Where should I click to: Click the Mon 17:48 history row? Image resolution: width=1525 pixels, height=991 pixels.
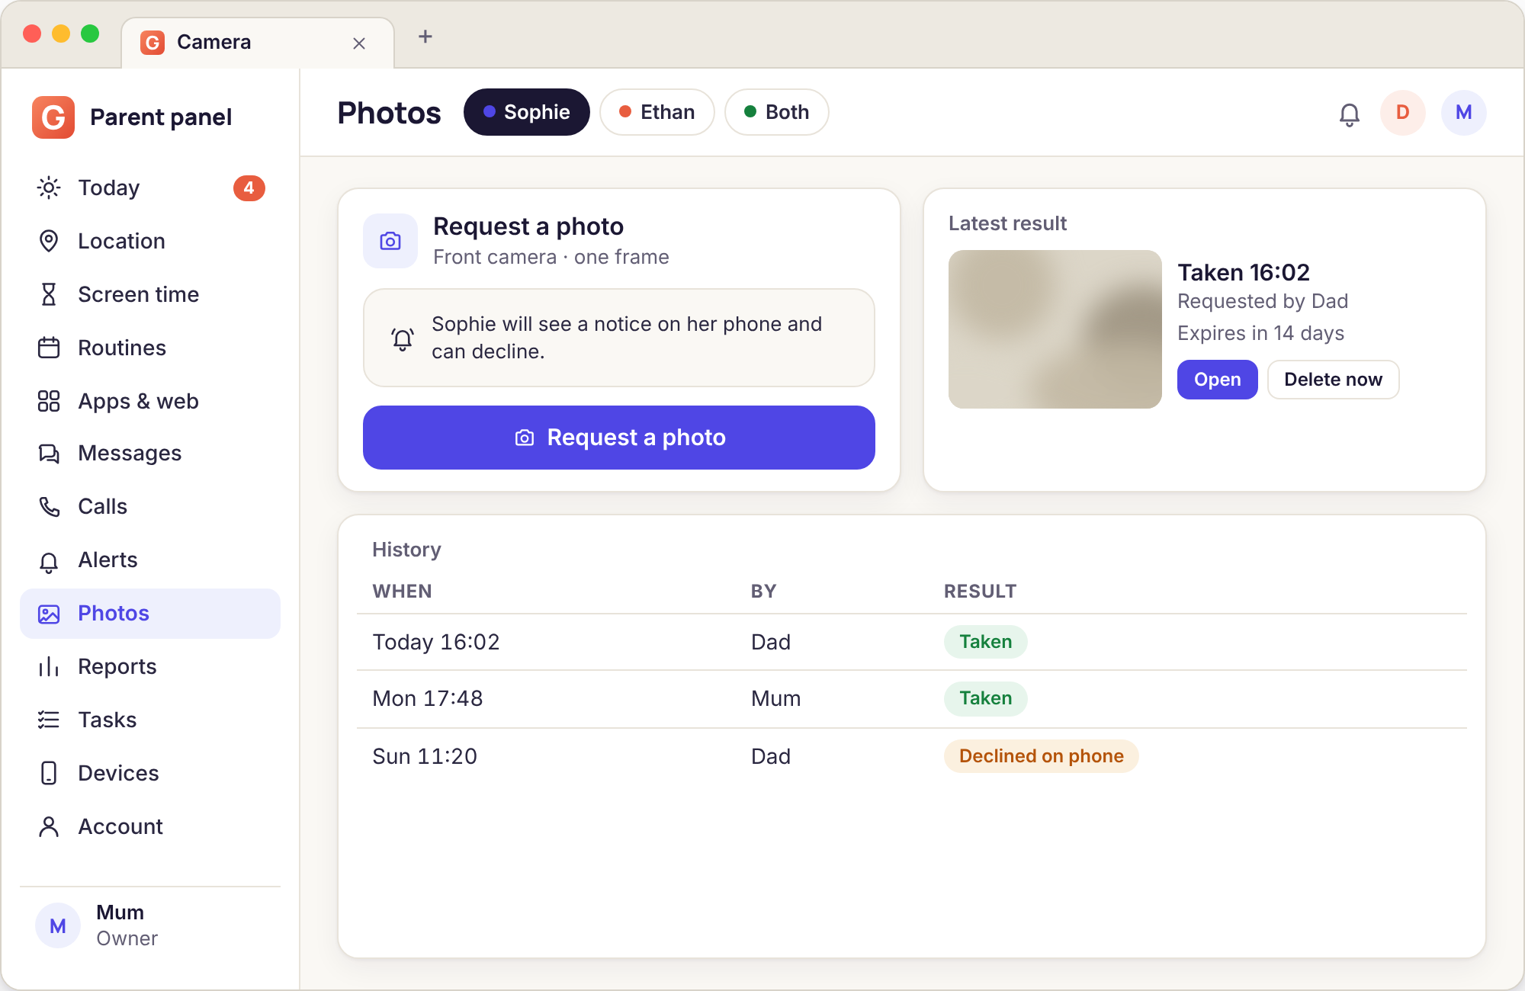pos(912,699)
